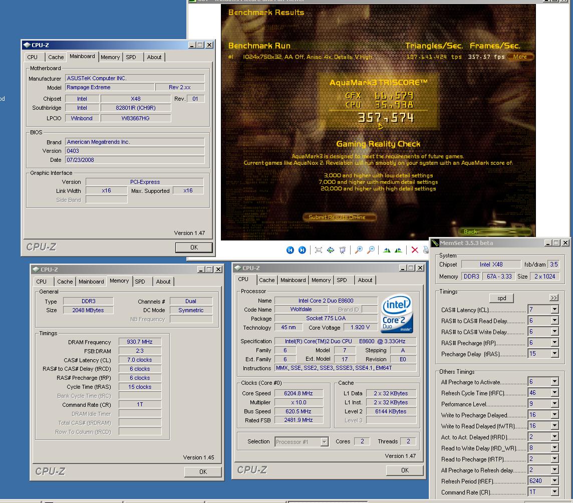This screenshot has width=573, height=503.
Task: Click the processor Name field Intel Core 2 Duo E8600
Action: [x=326, y=301]
